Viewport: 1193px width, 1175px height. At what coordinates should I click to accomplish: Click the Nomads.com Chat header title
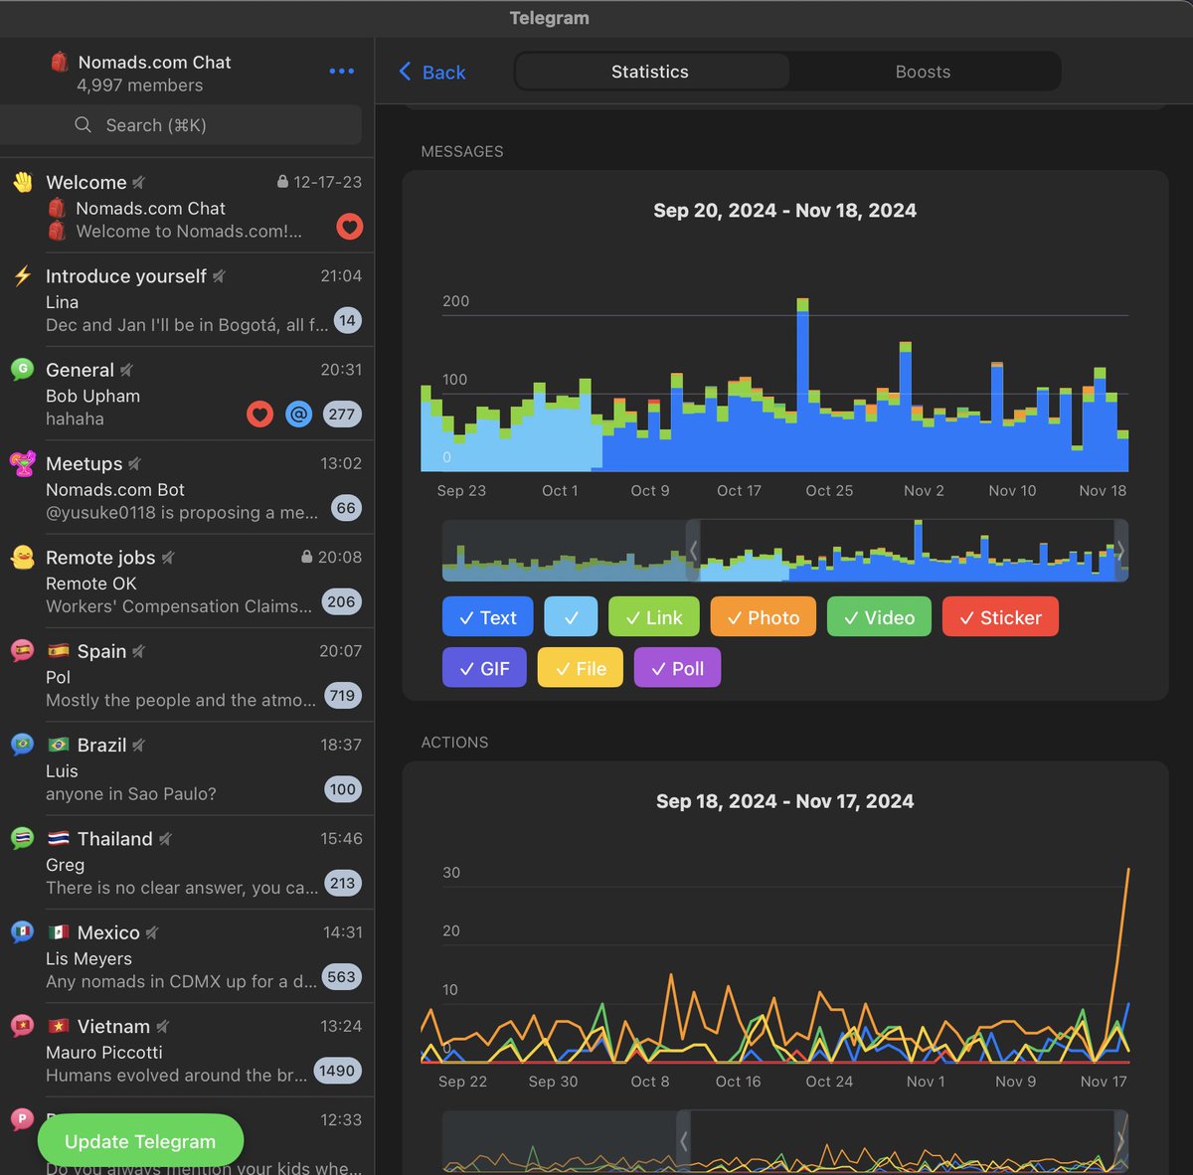(154, 62)
